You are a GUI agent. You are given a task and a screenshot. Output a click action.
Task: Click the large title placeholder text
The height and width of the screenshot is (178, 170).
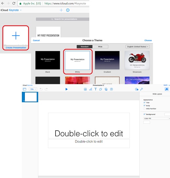(89, 133)
